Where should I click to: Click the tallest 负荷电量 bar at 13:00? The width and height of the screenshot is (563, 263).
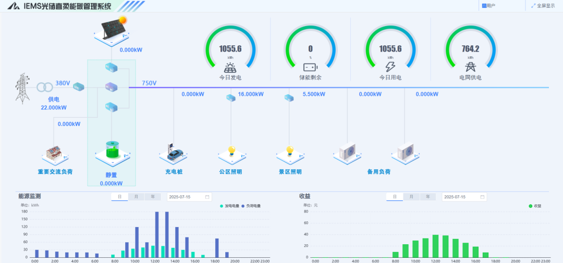click(x=167, y=234)
